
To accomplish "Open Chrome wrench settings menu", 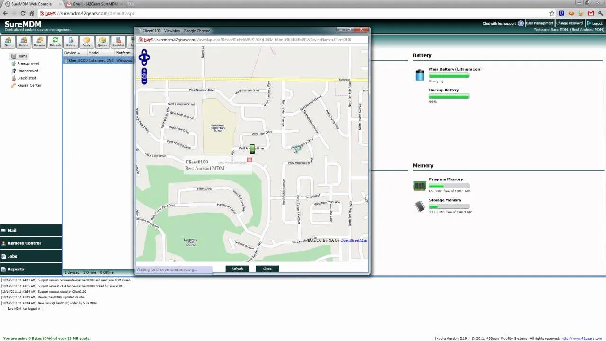I will click(600, 13).
